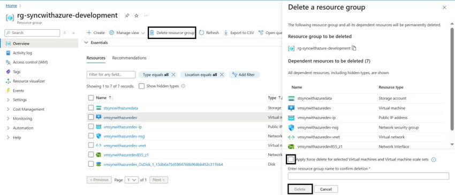455x195 pixels.
Task: Check the vmsynwithazuredev855_z1 row checkbox
Action: [x=91, y=155]
